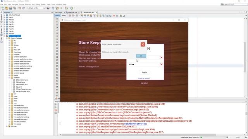The image size is (248, 139).
Task: Click the red Stop icon in Output panel
Action: point(56,110)
